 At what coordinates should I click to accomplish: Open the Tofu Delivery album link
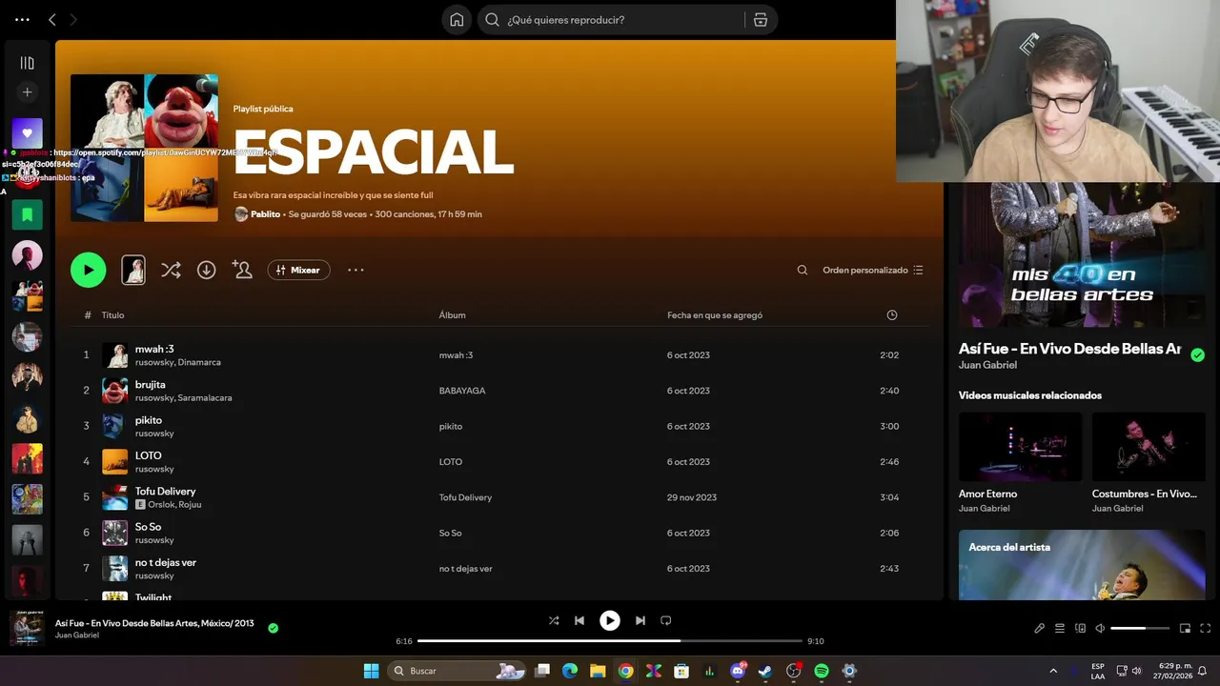465,497
